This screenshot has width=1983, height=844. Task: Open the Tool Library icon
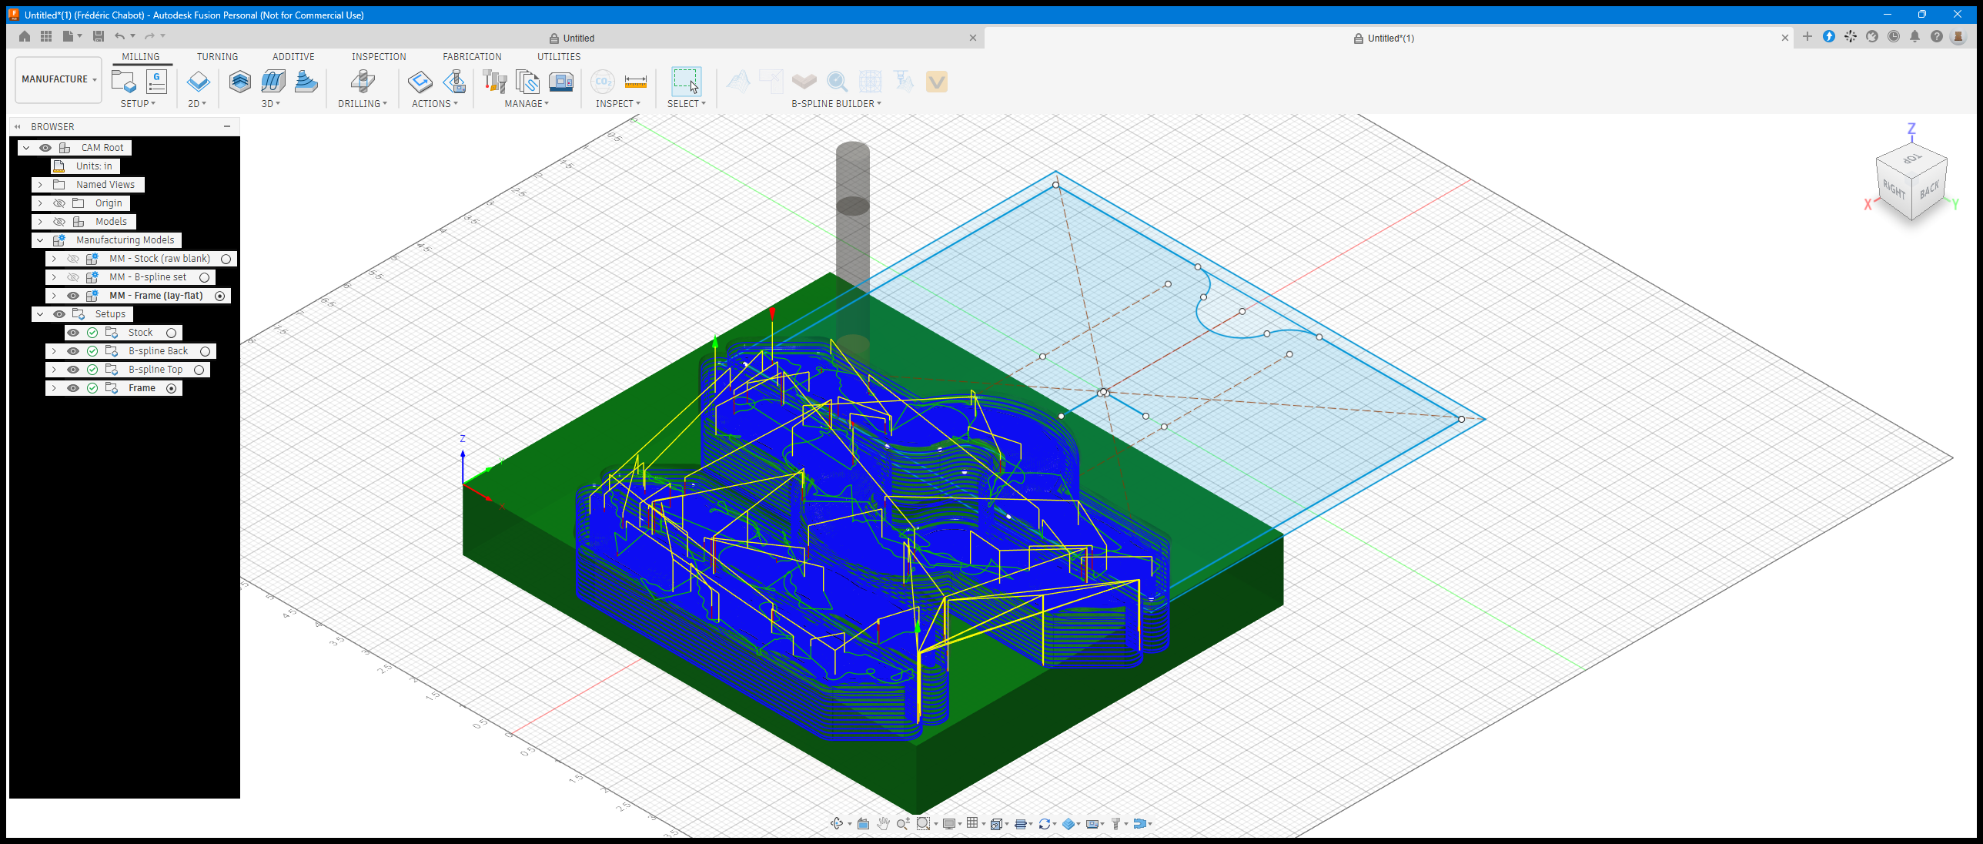click(494, 81)
